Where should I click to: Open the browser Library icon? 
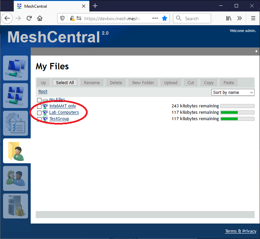229,18
